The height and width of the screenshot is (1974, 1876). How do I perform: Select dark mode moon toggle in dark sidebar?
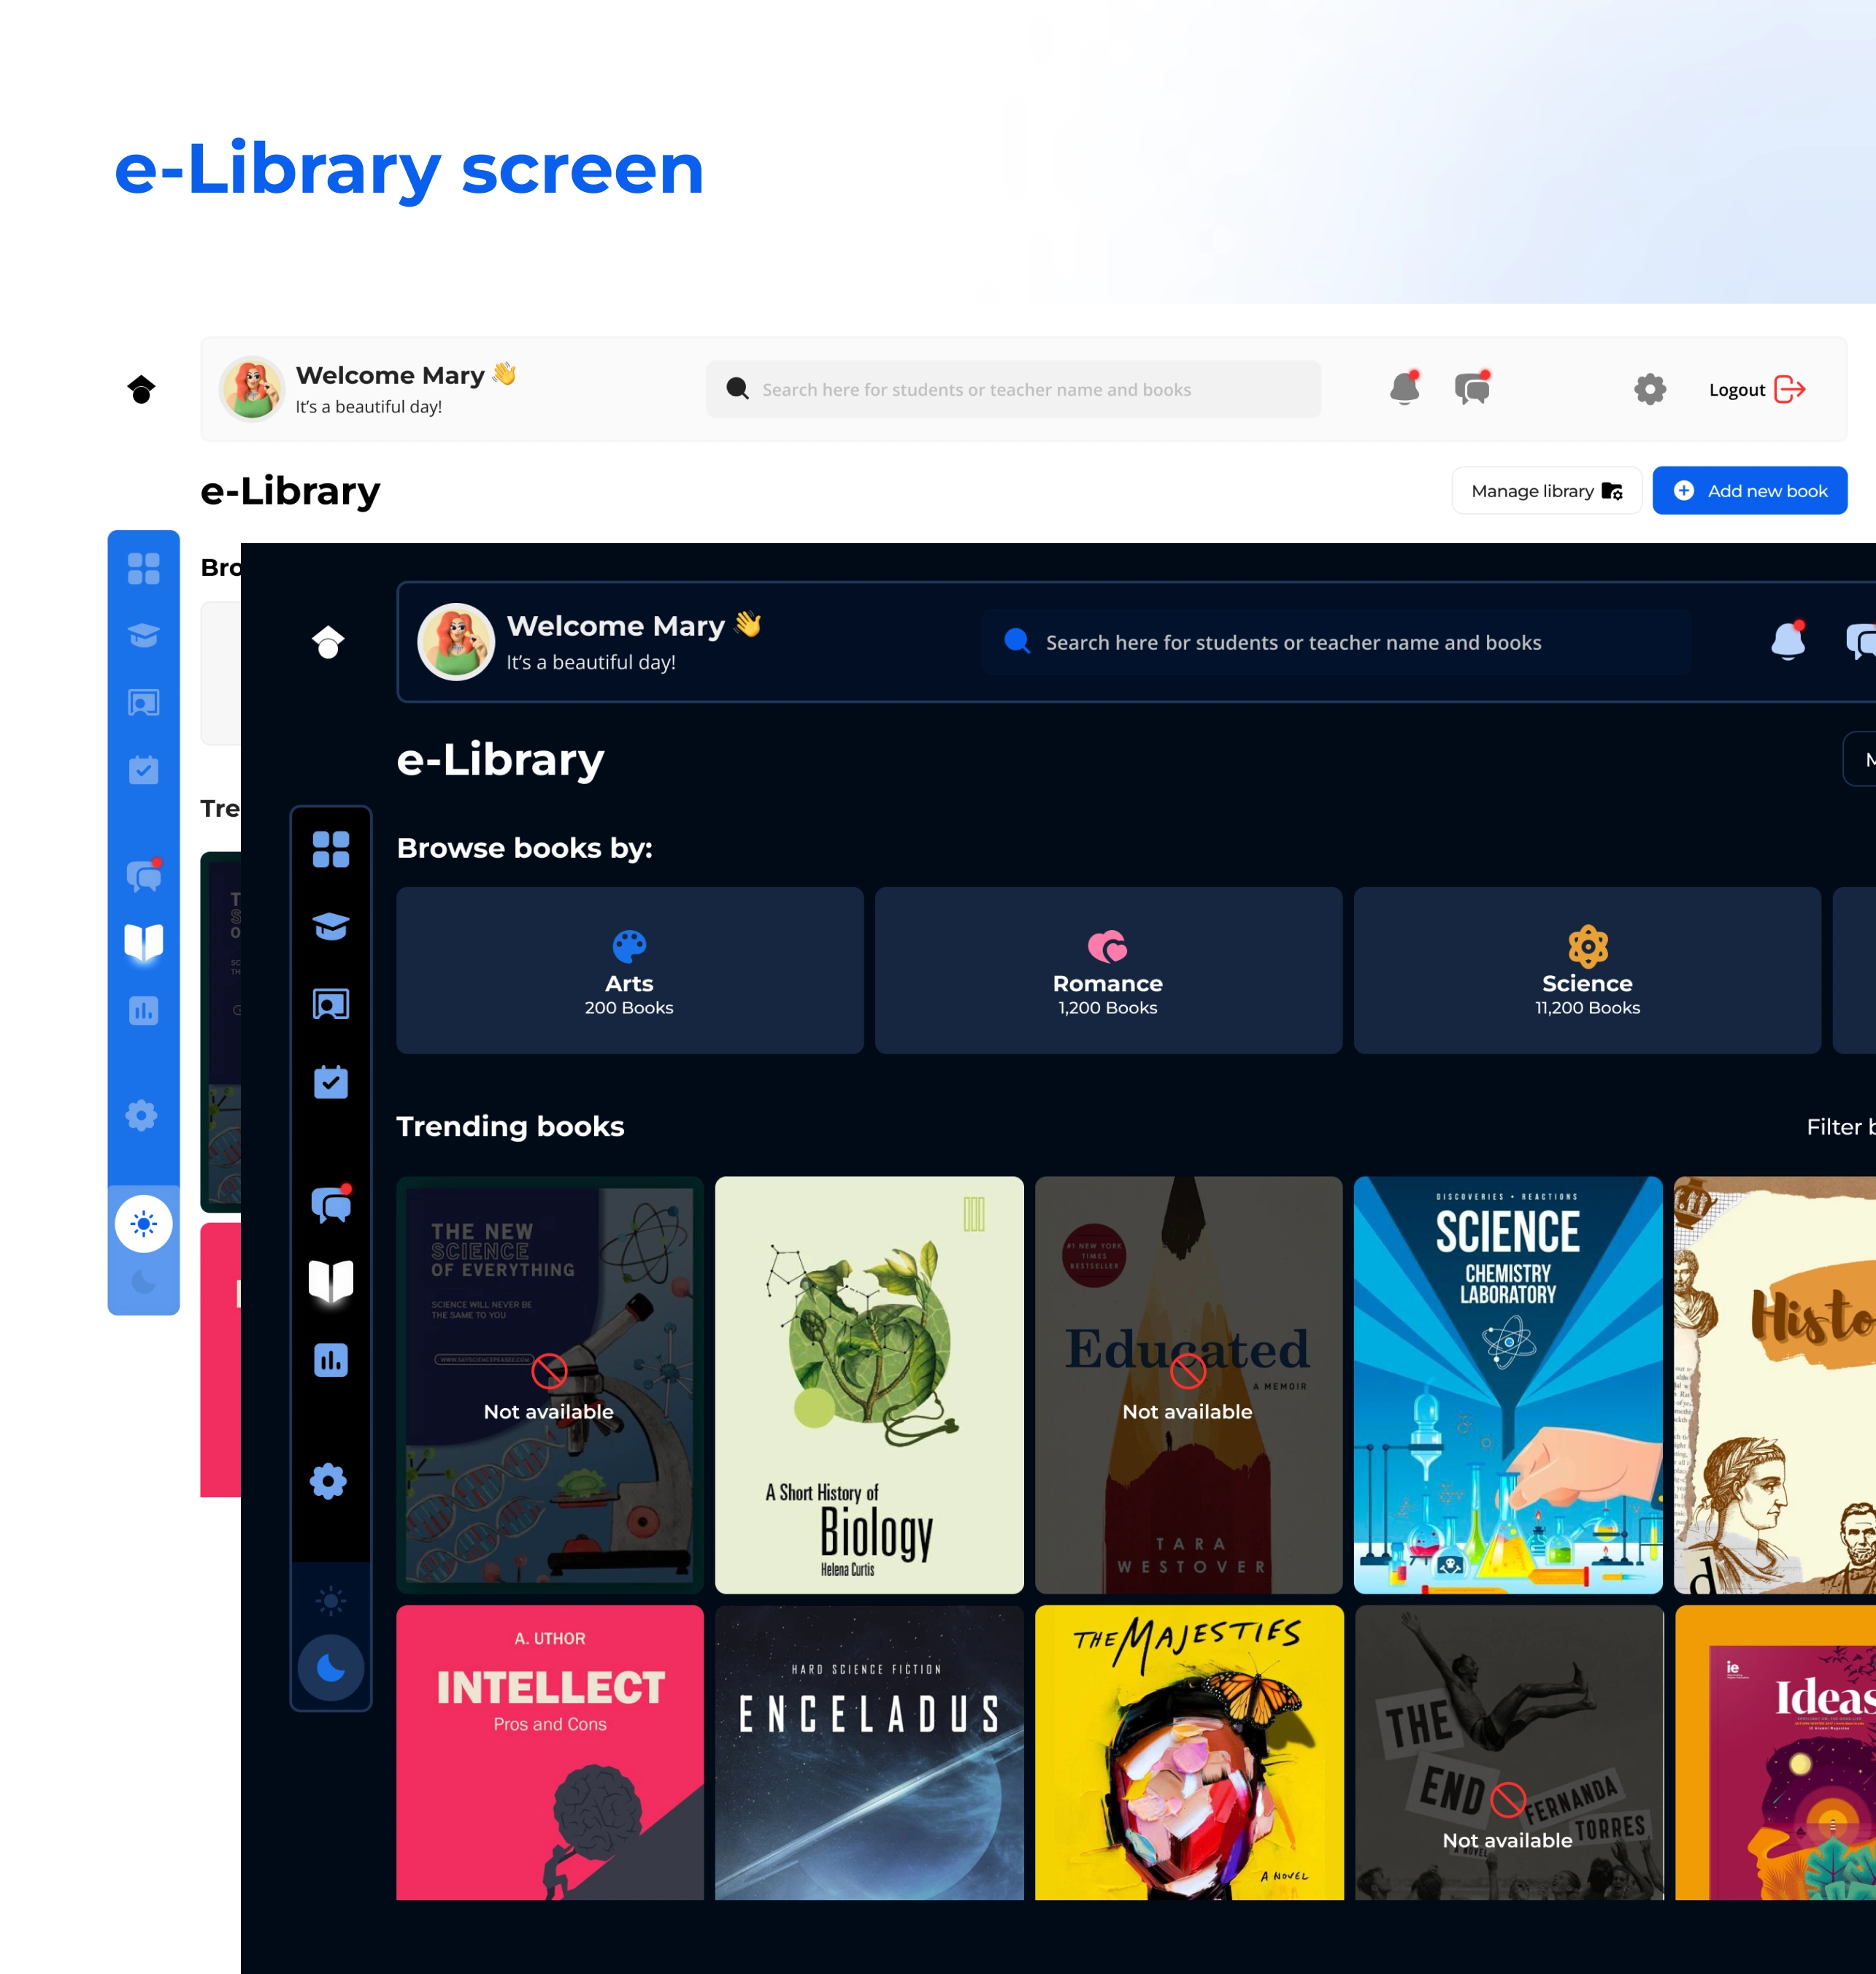331,1668
